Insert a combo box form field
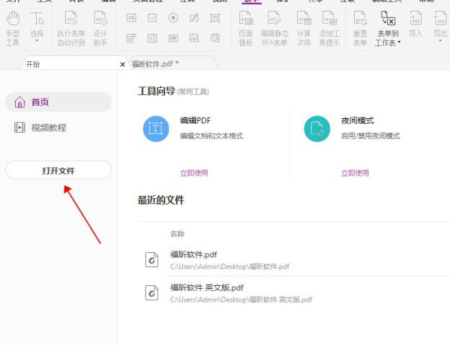450x345 pixels. pos(131,38)
